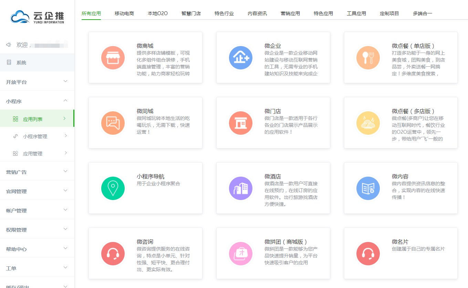Click the 微咨询 headset icon
Viewport: 468px width, 288px height.
[113, 254]
